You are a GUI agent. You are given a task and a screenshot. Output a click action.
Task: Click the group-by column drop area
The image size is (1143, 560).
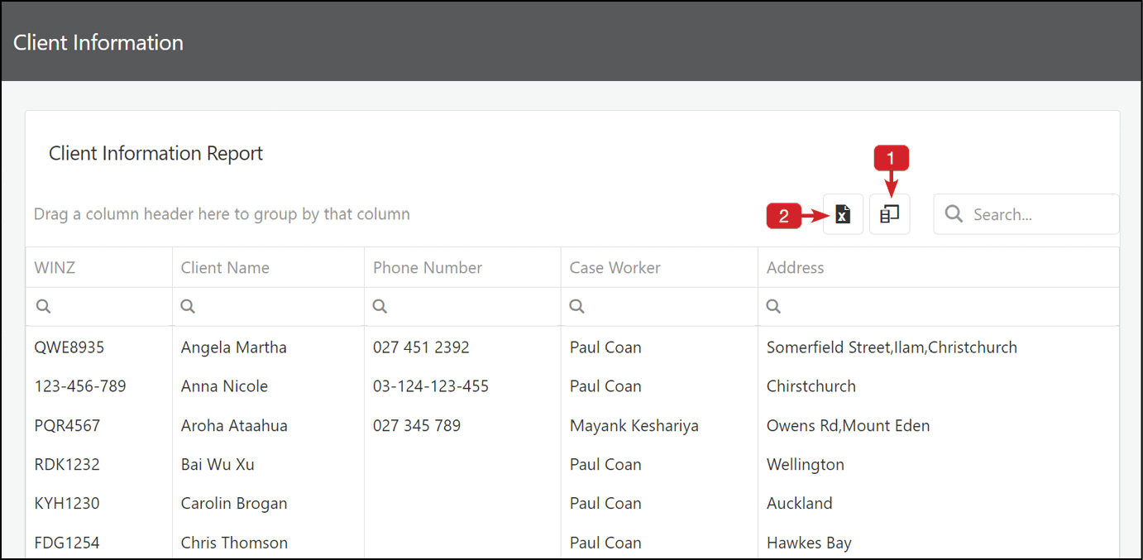[222, 213]
